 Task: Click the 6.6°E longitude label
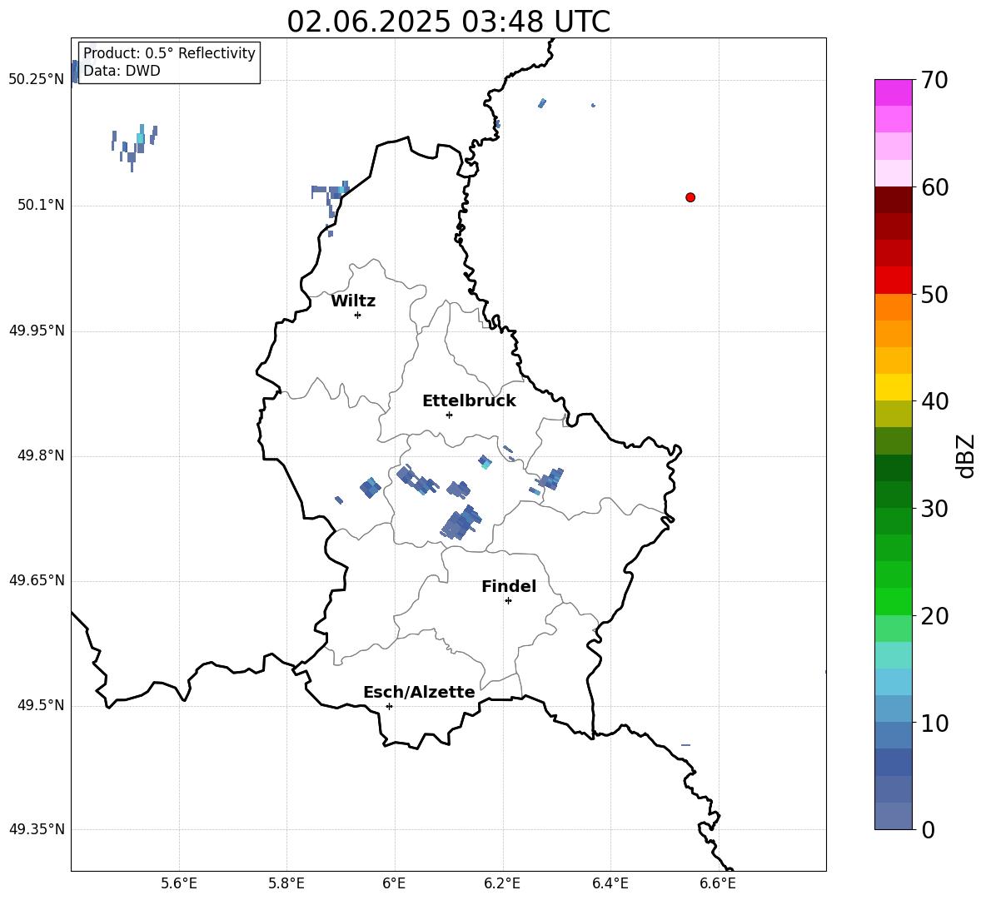pos(718,883)
